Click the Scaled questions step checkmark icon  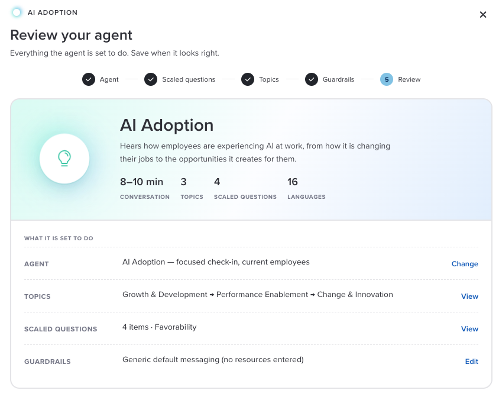click(151, 79)
